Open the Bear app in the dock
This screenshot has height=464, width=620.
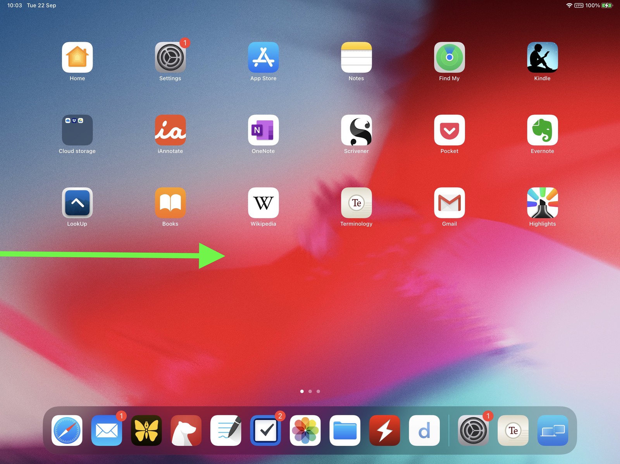pyautogui.click(x=186, y=430)
